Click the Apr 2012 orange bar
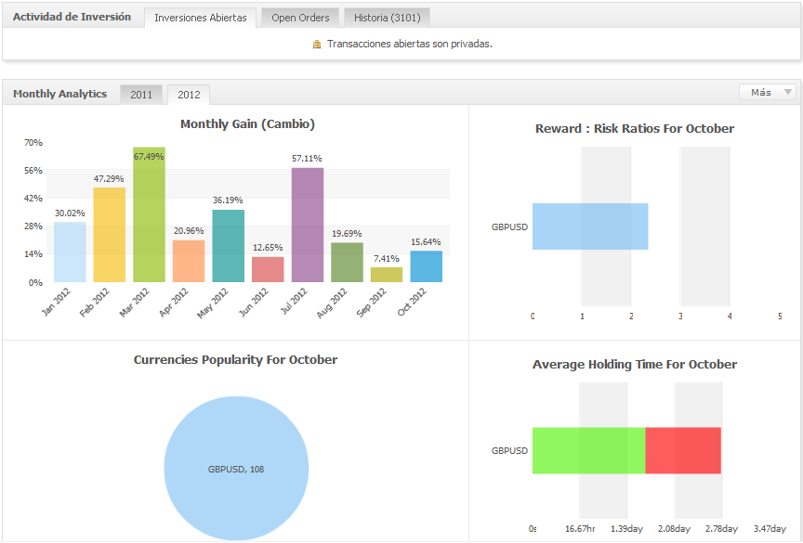 click(189, 262)
